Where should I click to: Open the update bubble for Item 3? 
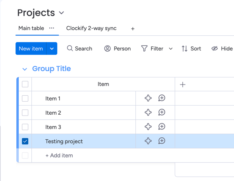[162, 127]
